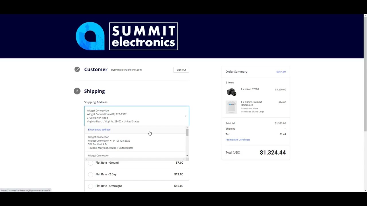Image resolution: width=367 pixels, height=206 pixels.
Task: Open the Summit Electronics logo link
Action: [x=127, y=36]
